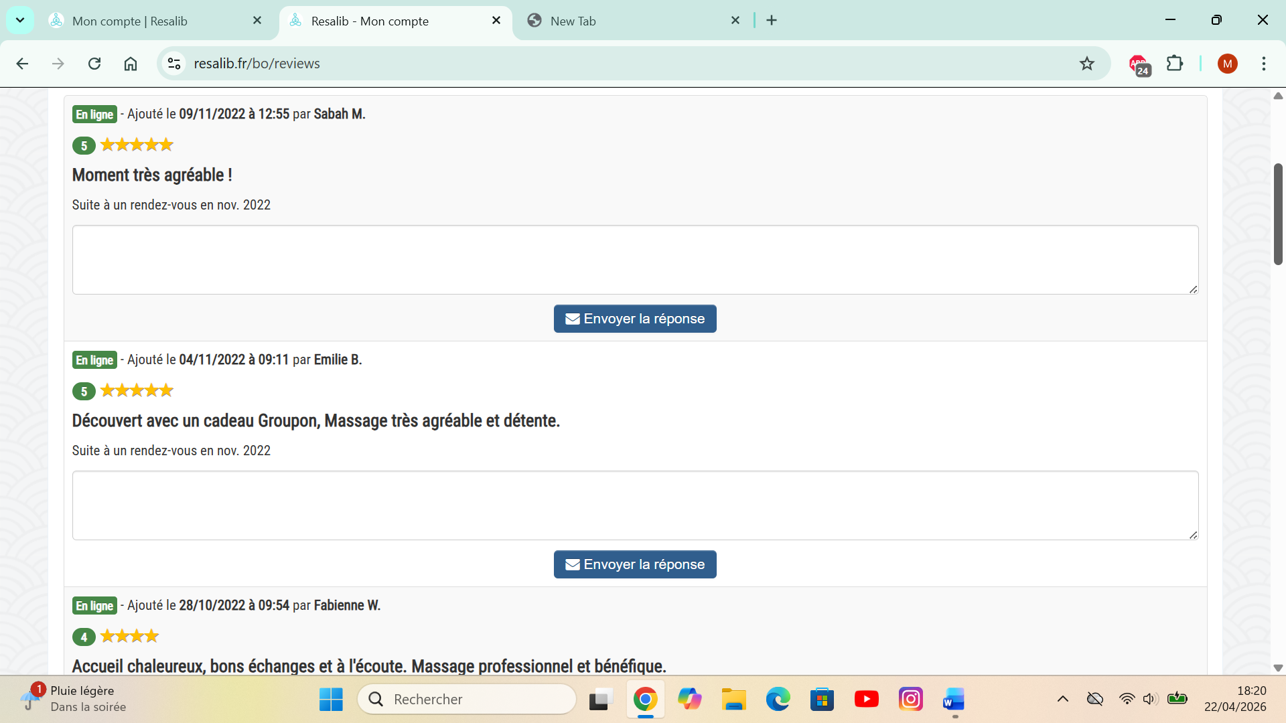View site information for resalib.fr
This screenshot has height=723, width=1286.
click(174, 64)
